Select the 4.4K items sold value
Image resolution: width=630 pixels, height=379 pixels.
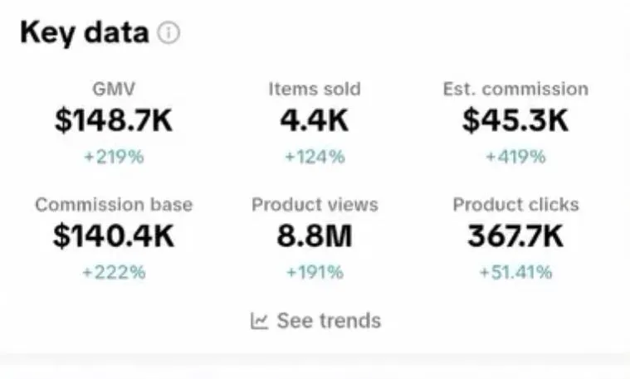[x=315, y=120]
